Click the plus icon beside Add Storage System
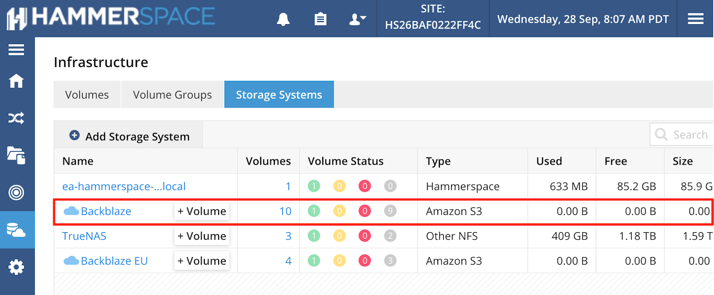Screen dimensions: 714x295 [x=75, y=135]
